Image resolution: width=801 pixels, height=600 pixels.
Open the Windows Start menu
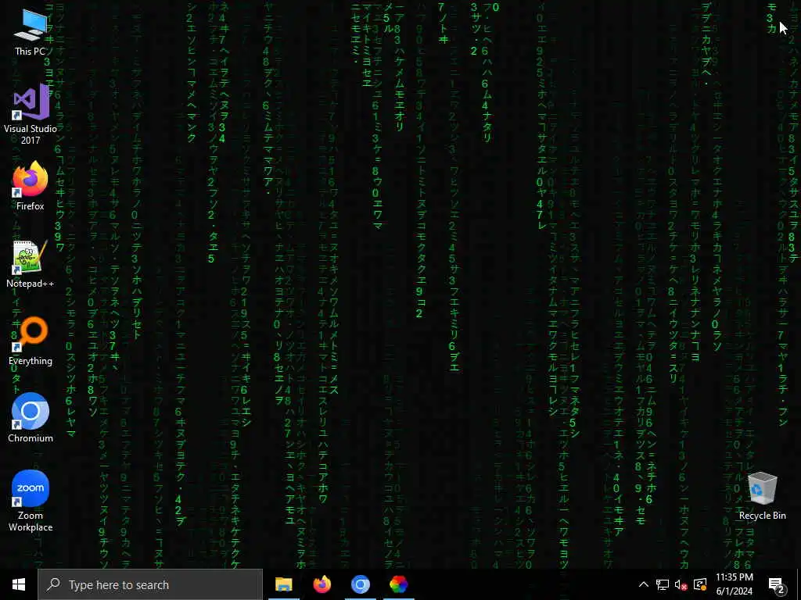19,584
